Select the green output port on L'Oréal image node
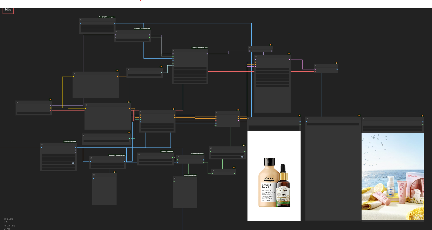The height and width of the screenshot is (230, 432). [x=300, y=124]
